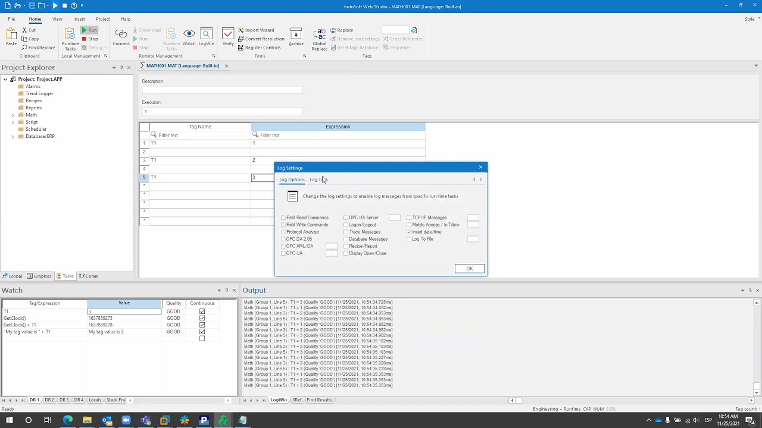Open the LogWin tool in the ribbon
762x428 pixels.
207,37
